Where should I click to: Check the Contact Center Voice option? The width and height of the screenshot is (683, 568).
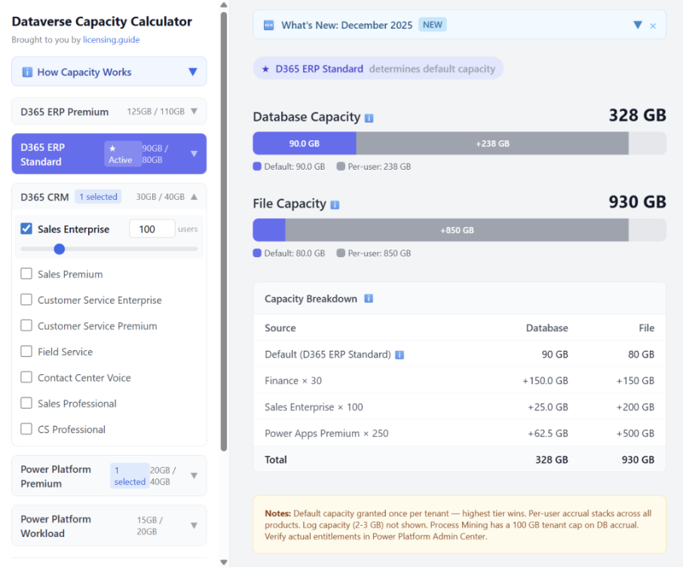click(26, 377)
